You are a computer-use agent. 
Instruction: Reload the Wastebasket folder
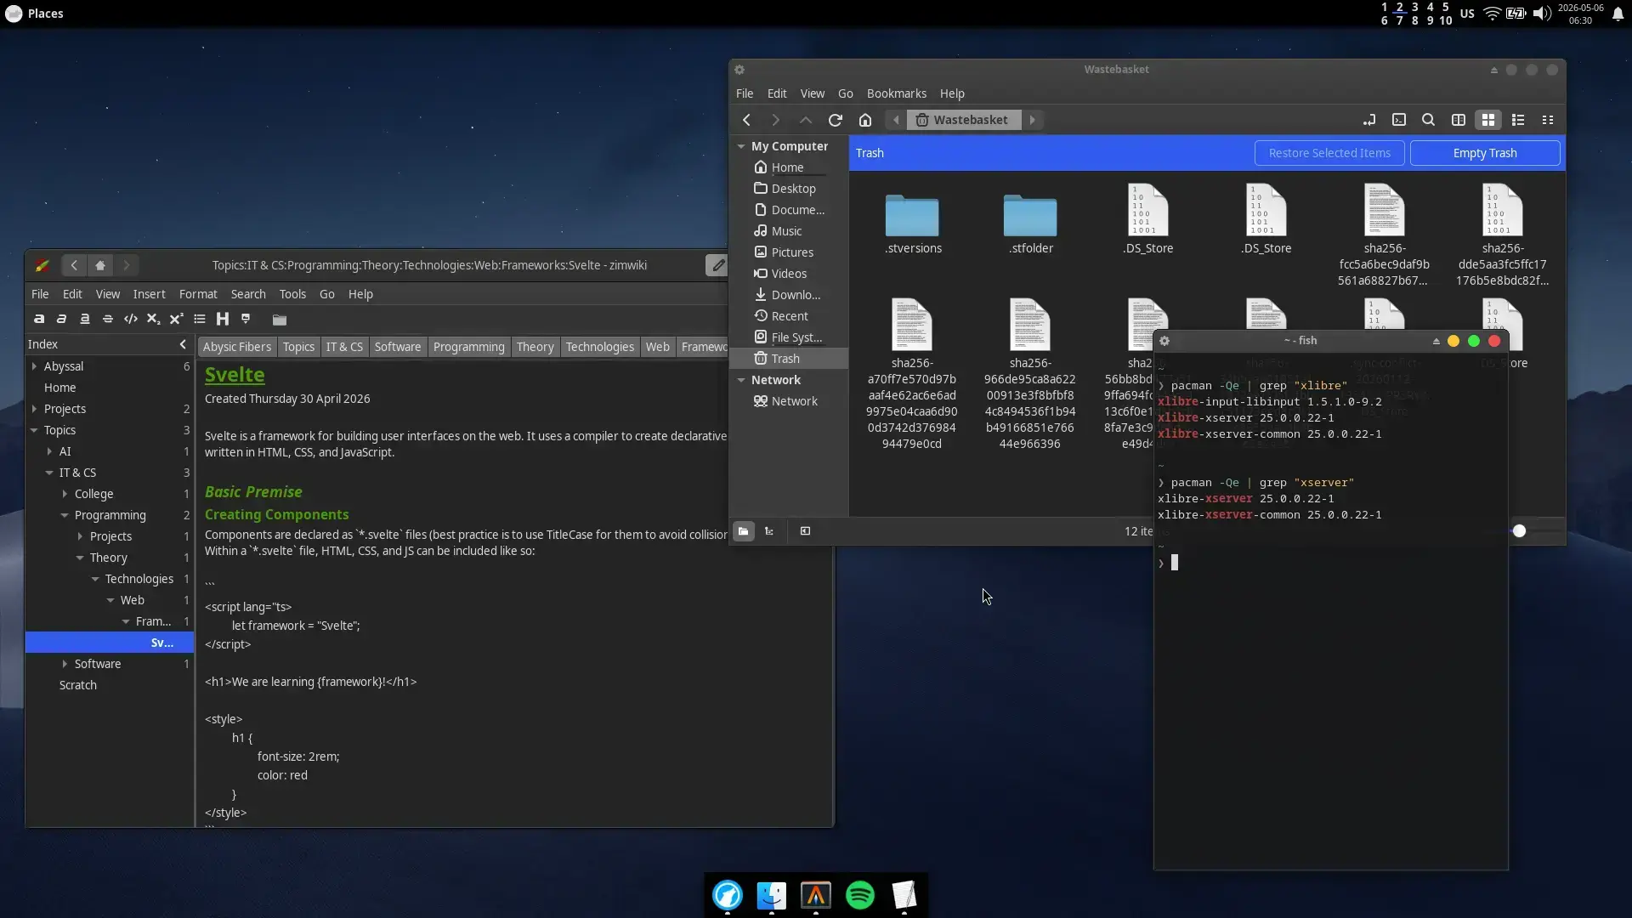pyautogui.click(x=835, y=120)
